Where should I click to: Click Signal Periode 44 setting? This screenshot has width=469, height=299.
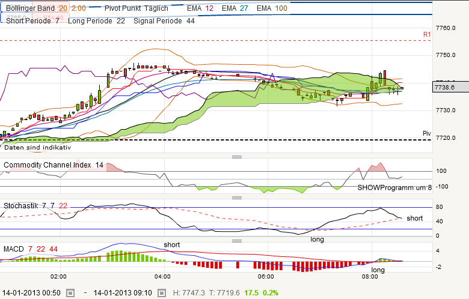pos(164,21)
